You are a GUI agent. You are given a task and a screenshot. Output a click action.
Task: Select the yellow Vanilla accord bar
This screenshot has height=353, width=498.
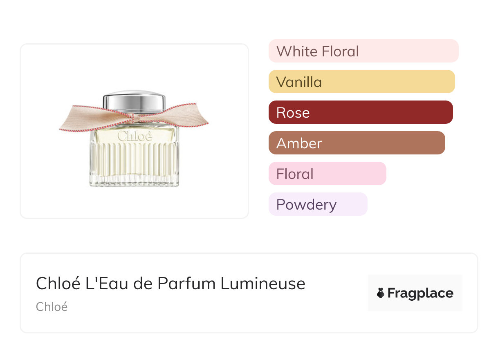point(361,82)
